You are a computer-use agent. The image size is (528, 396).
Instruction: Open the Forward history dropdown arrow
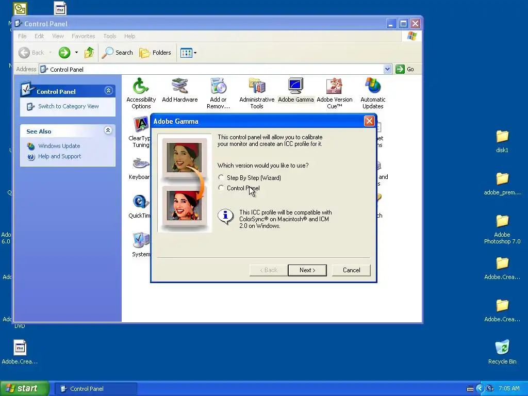pos(76,53)
